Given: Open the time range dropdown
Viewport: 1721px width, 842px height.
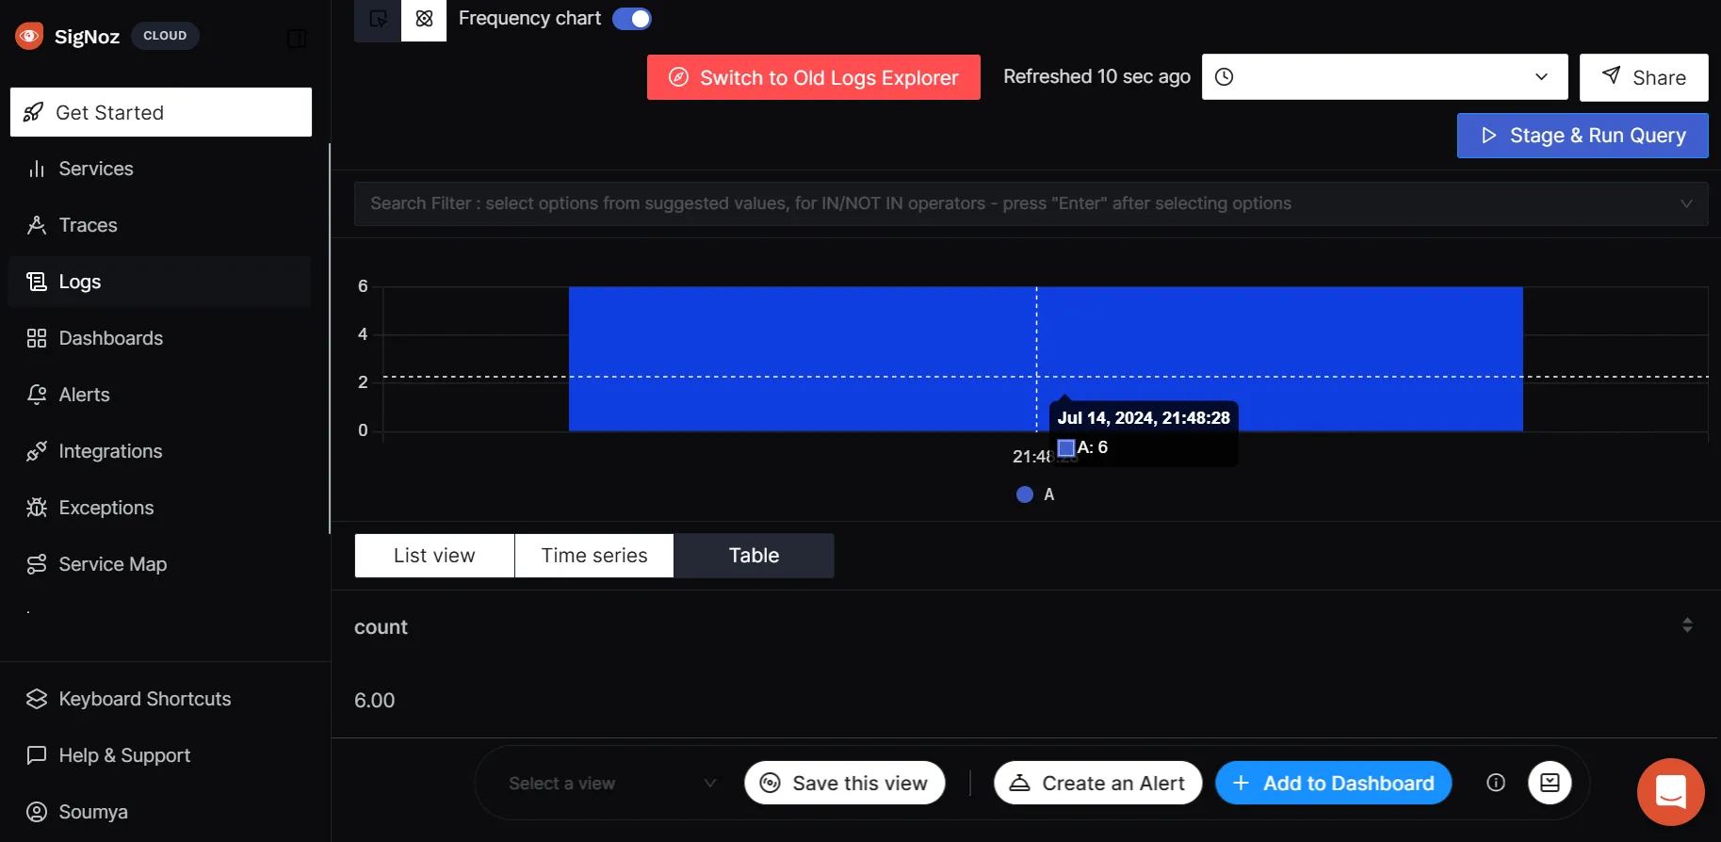Looking at the screenshot, I should [1385, 77].
